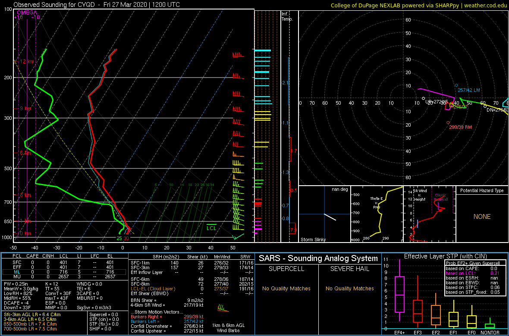Image resolution: width=509 pixels, height=336 pixels.
Task: Click the Inf. Temp. column header
Action: pos(287,16)
